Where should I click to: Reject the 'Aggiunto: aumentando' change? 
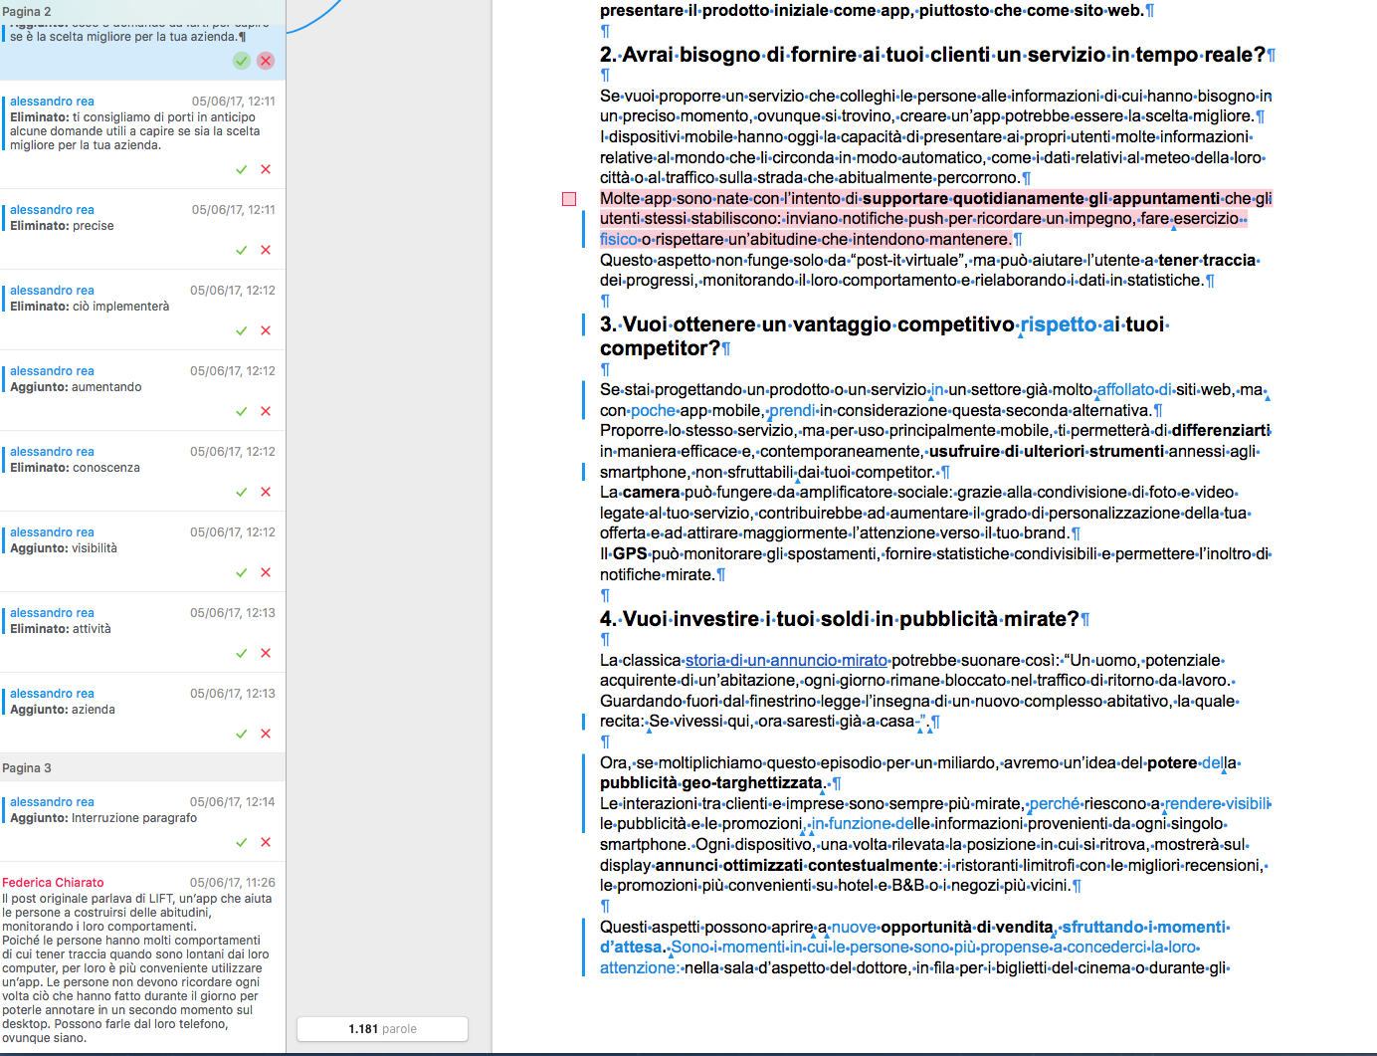point(266,411)
